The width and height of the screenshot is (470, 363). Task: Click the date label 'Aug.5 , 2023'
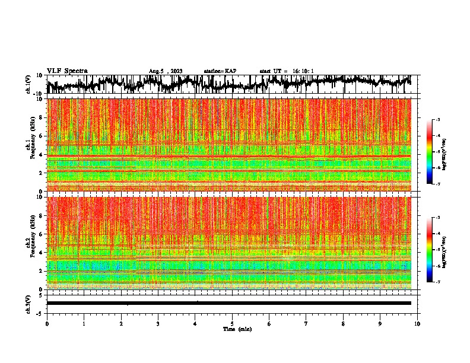pos(166,71)
